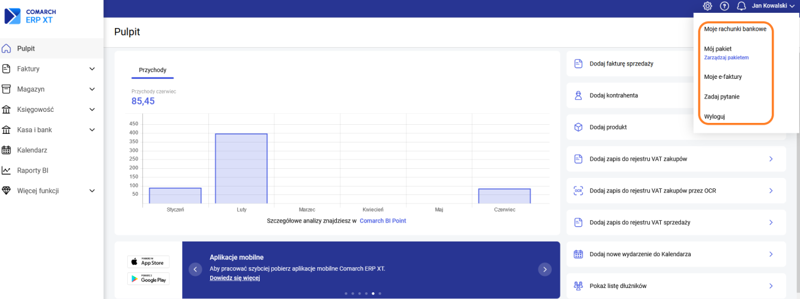The width and height of the screenshot is (800, 299).
Task: Expand the Faktury sidebar menu
Action: (92, 69)
